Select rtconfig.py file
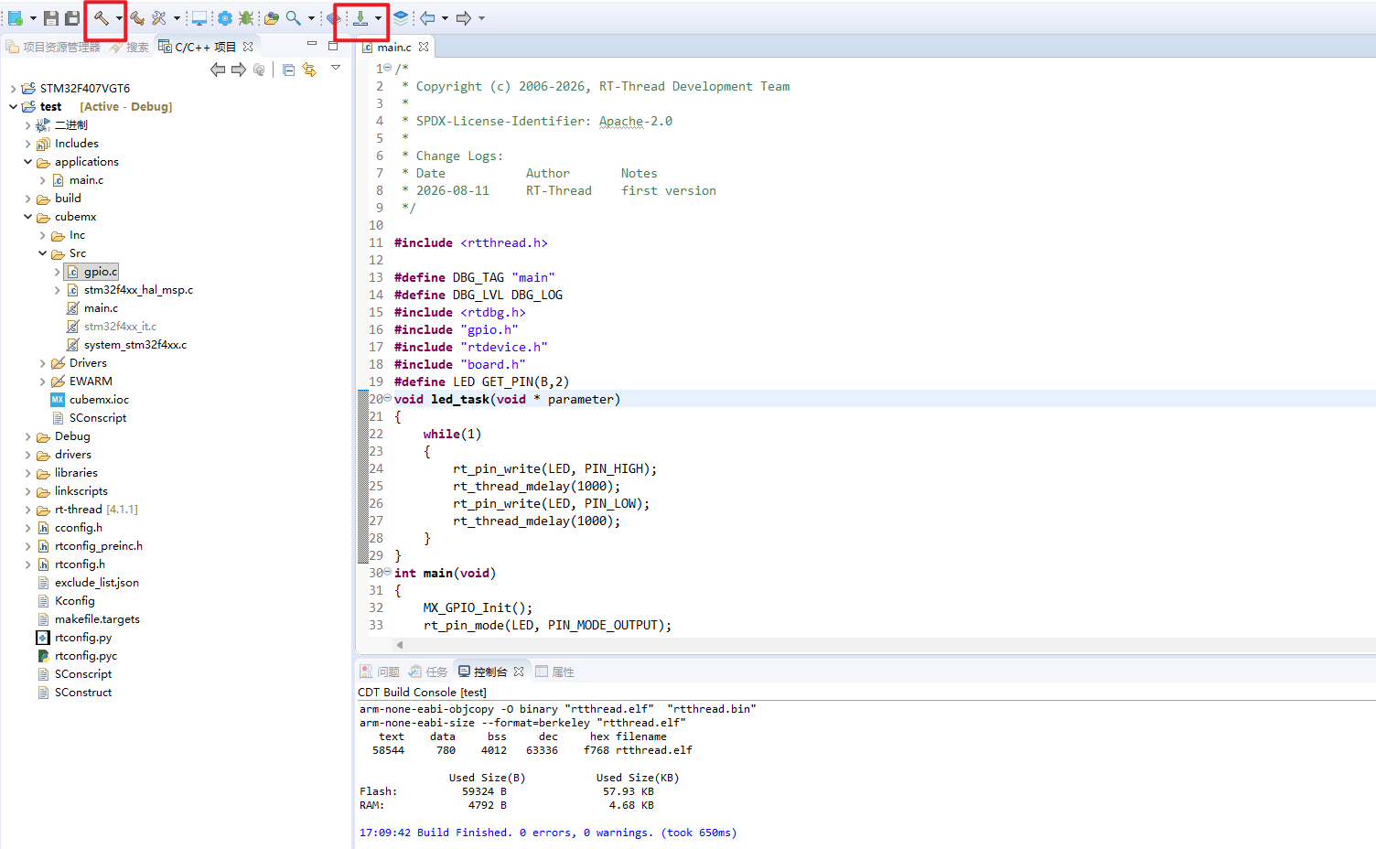Image resolution: width=1376 pixels, height=849 pixels. pos(82,638)
